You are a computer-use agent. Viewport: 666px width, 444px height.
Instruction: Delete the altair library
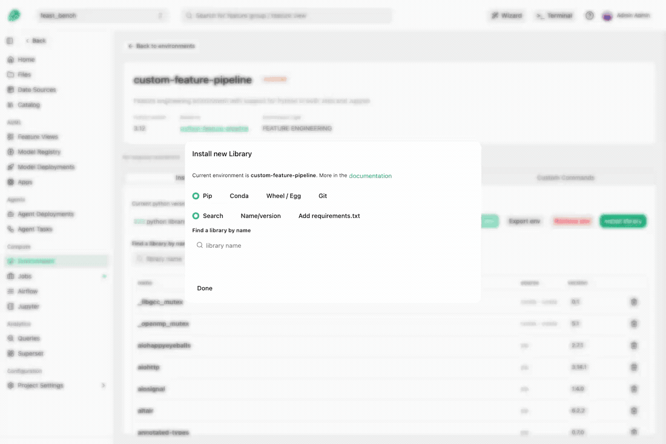[x=634, y=411]
